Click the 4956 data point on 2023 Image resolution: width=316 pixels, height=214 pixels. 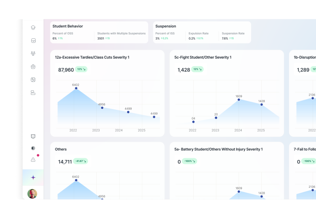[102, 108]
